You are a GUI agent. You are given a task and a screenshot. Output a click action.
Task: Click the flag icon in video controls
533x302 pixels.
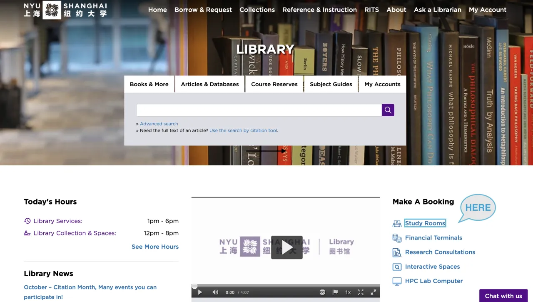(335, 292)
